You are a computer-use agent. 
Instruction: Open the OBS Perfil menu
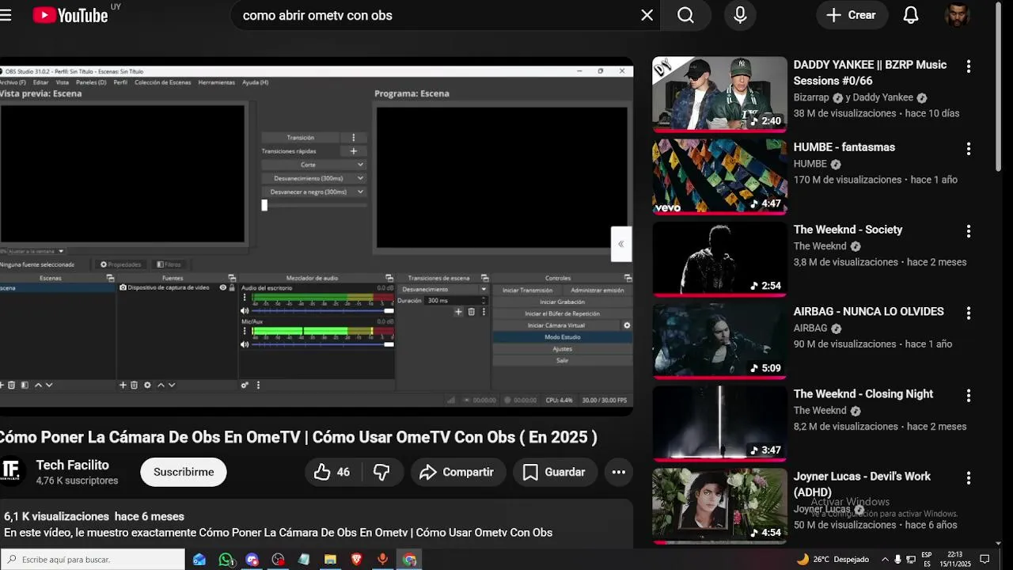pos(120,82)
